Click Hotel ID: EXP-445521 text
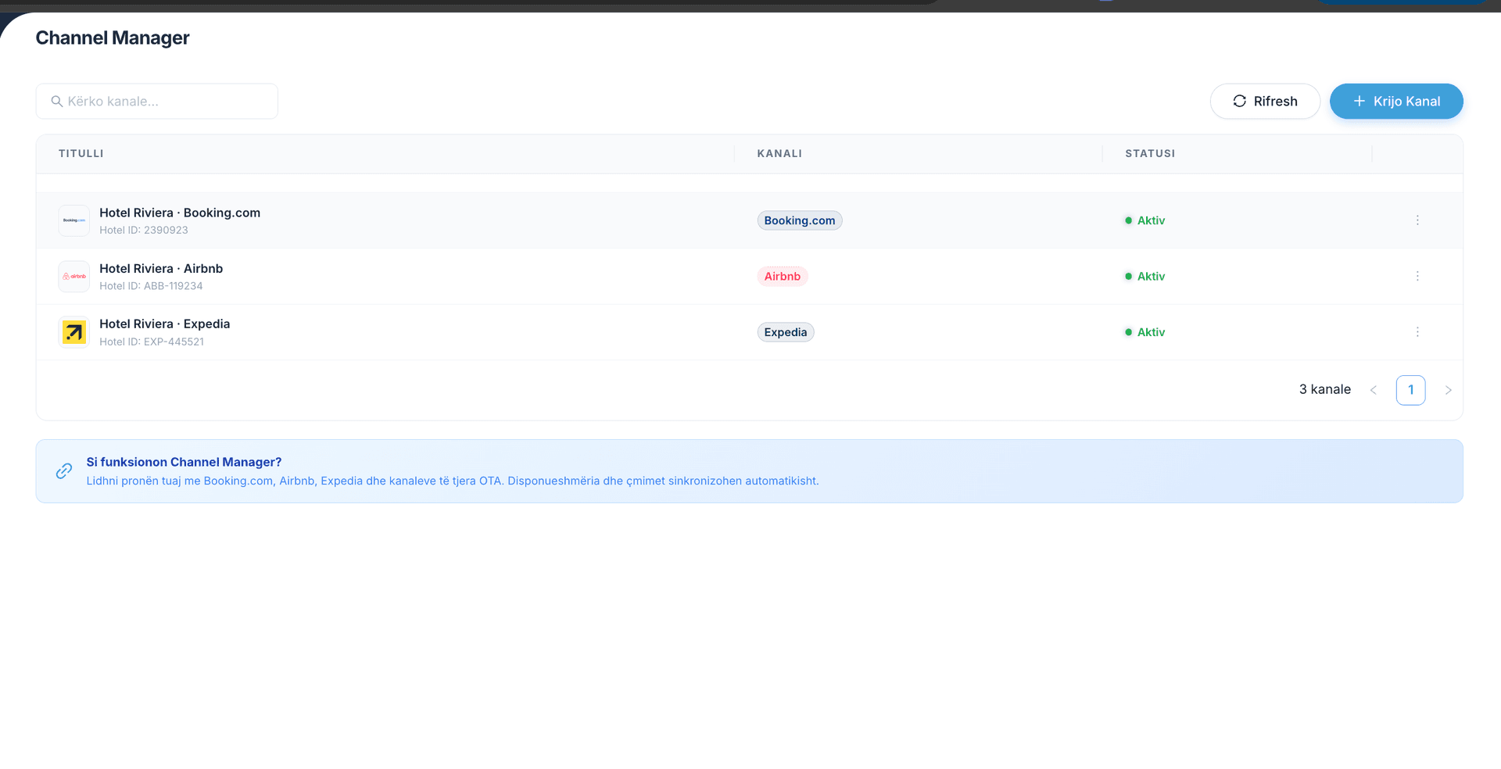Image resolution: width=1501 pixels, height=769 pixels. [152, 342]
